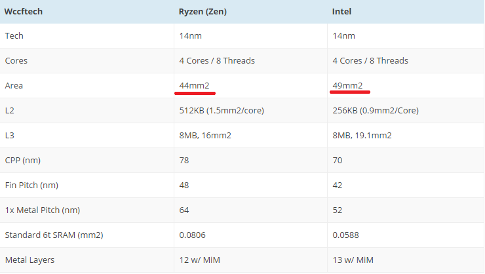Click the 12 w/ MiM cell

pos(199,260)
